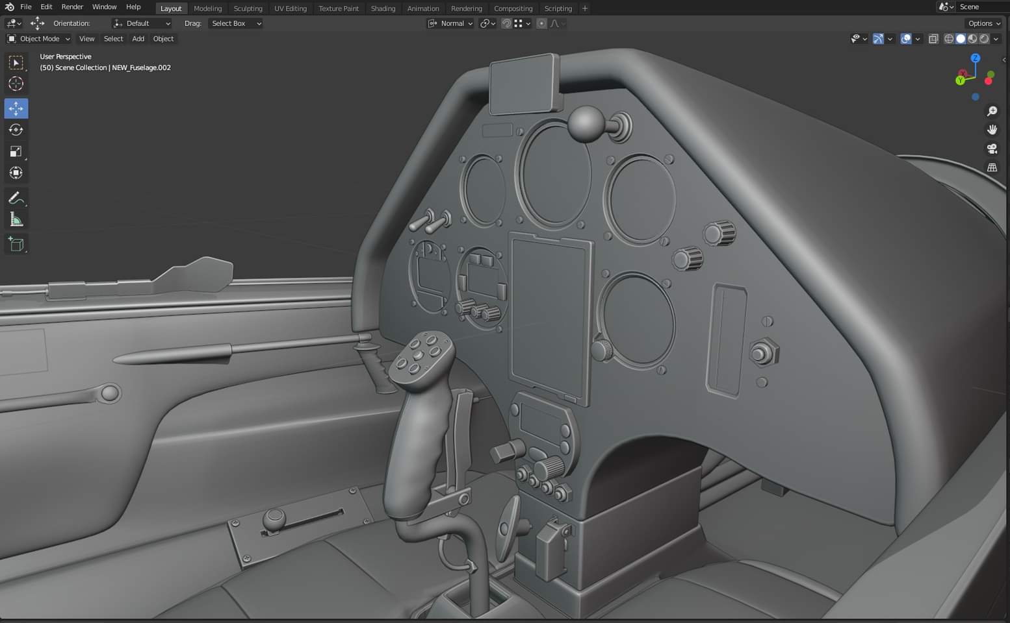This screenshot has width=1010, height=623.
Task: Choose the Add Cube tool
Action: coord(16,244)
